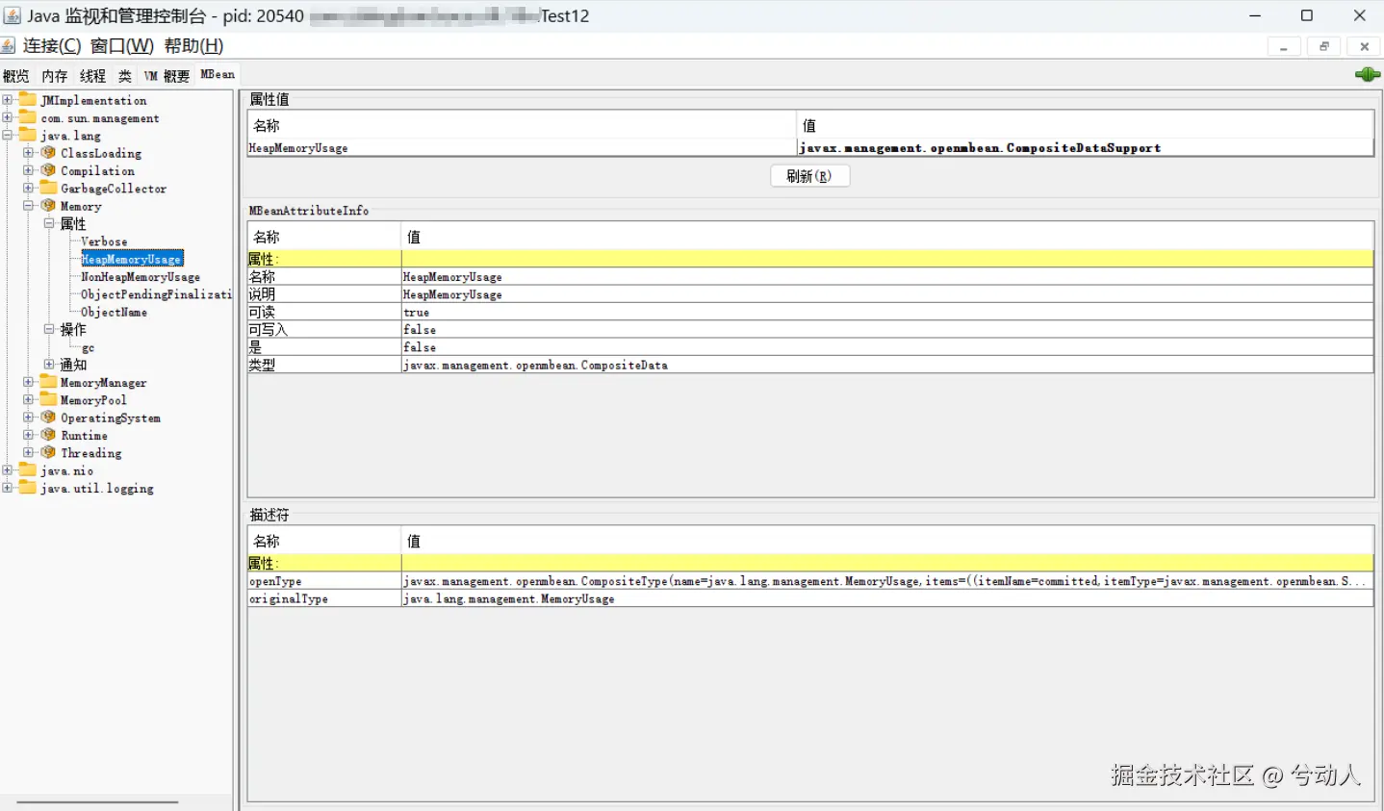Click the 名称 header in 属性值 table
This screenshot has width=1384, height=811.
pyautogui.click(x=522, y=125)
